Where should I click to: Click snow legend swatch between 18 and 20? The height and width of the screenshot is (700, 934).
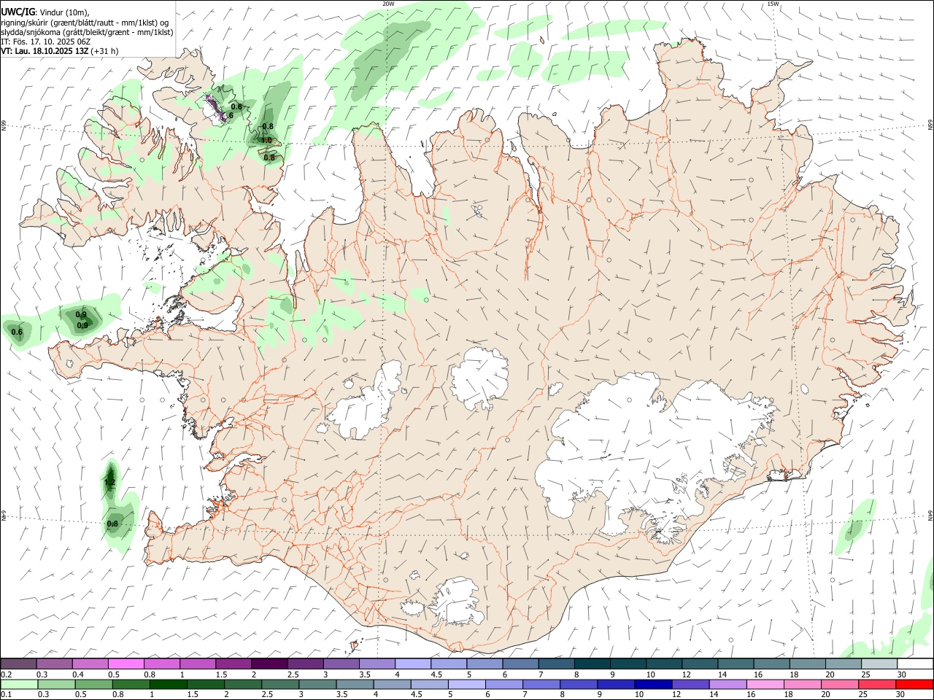[807, 664]
